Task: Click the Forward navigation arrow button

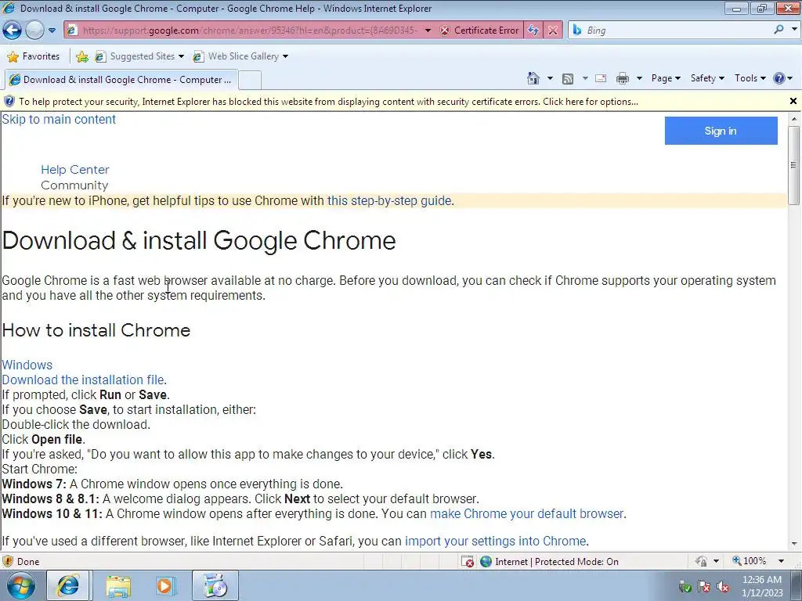Action: (34, 31)
